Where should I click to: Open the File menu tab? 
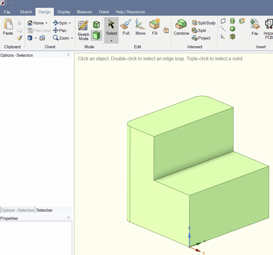7,12
